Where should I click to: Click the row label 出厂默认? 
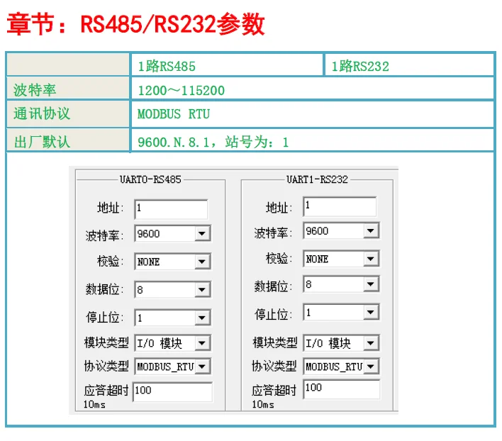(42, 142)
